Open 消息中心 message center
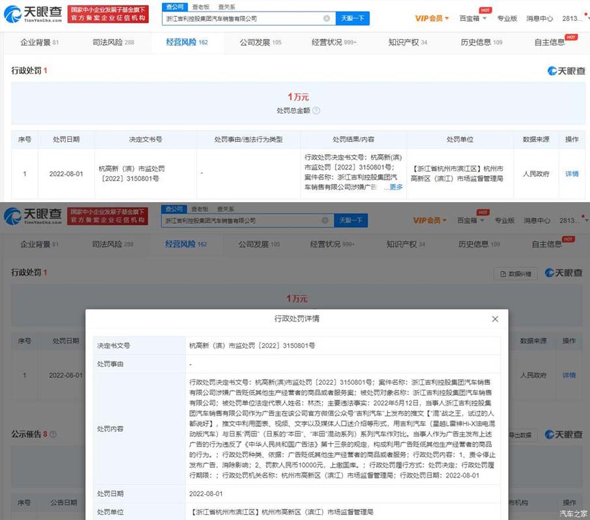Viewport: 590px width, 520px height. pyautogui.click(x=539, y=19)
